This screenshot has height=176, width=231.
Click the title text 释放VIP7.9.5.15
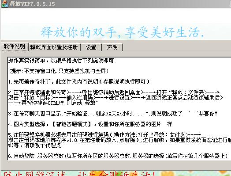[33, 4]
